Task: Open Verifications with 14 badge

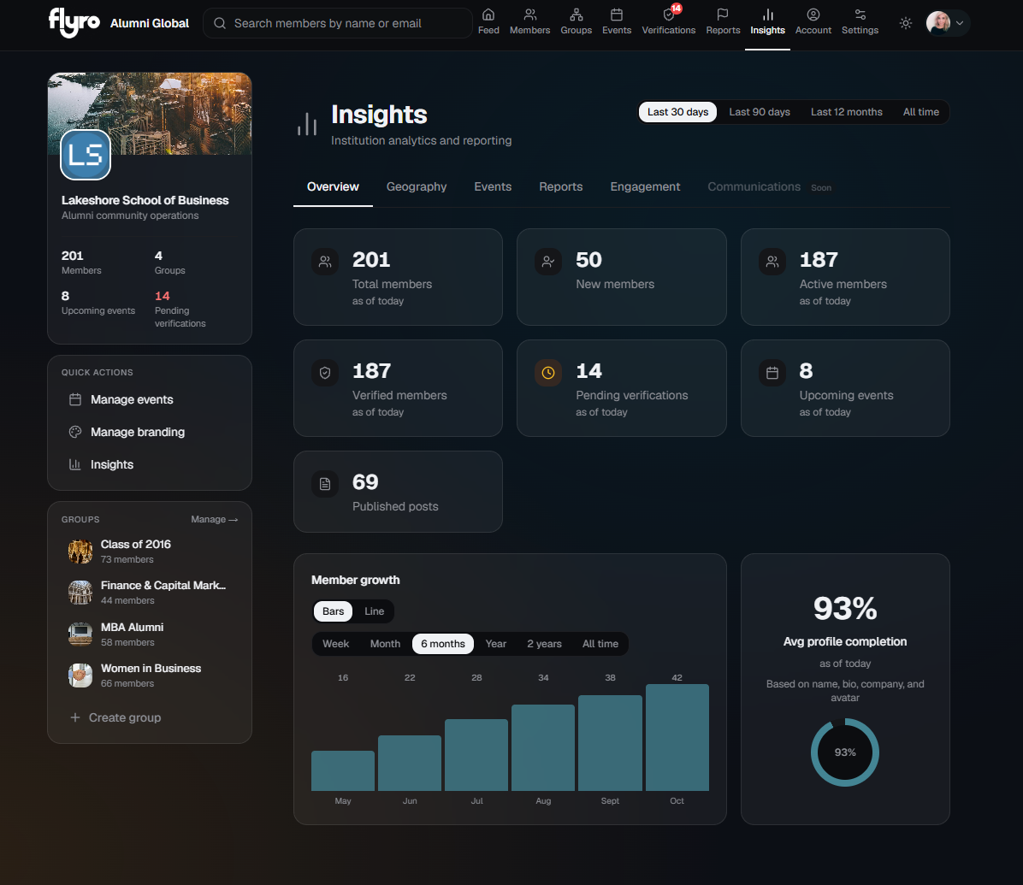Action: [x=668, y=22]
